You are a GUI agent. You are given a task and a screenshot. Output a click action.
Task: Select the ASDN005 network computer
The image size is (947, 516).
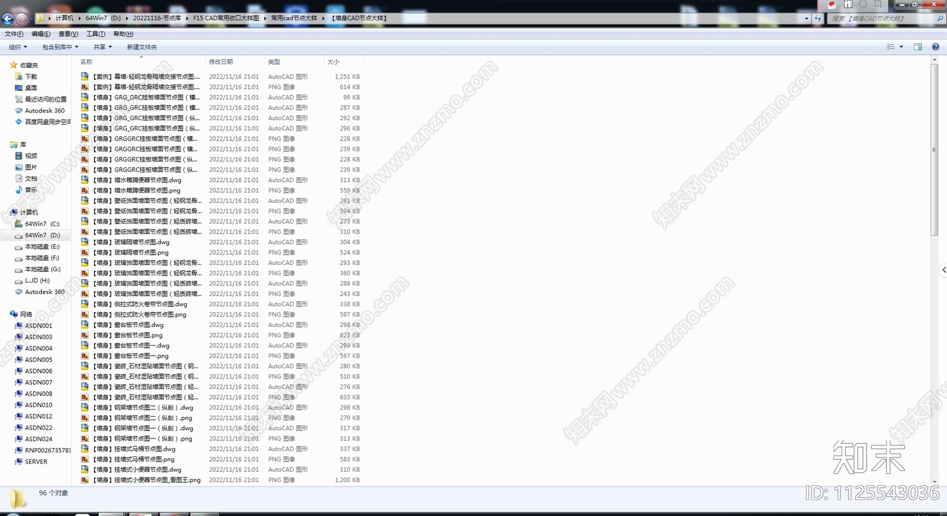point(38,359)
